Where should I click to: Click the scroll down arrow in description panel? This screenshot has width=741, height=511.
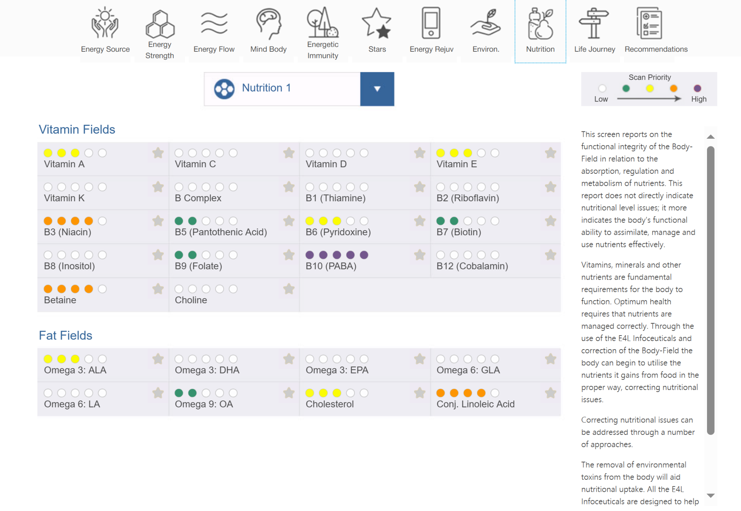[710, 496]
